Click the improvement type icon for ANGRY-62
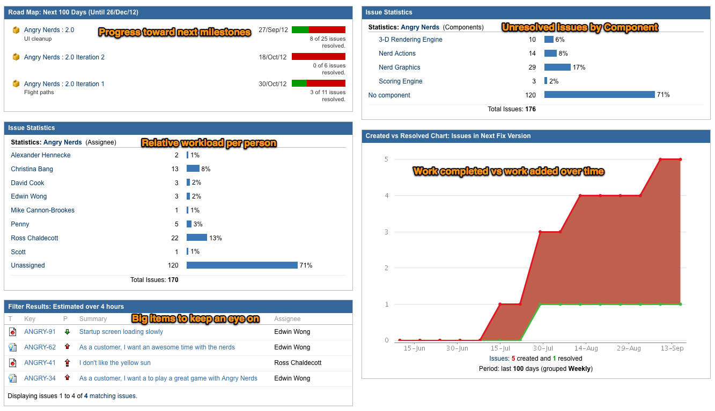The image size is (715, 411). (12, 347)
